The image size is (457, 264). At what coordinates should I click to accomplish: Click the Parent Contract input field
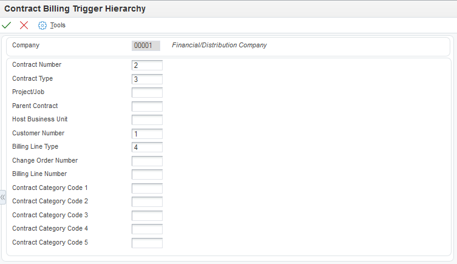(x=147, y=106)
